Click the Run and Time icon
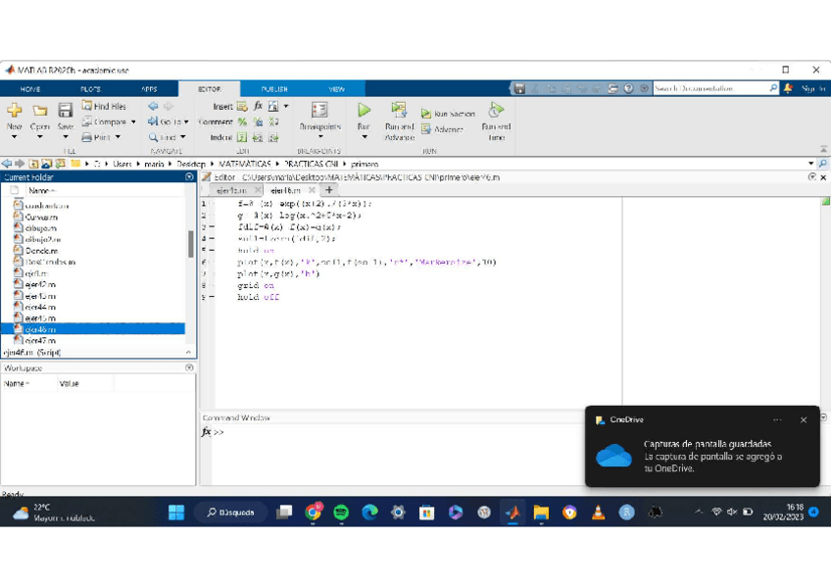The width and height of the screenshot is (831, 587). point(496,111)
